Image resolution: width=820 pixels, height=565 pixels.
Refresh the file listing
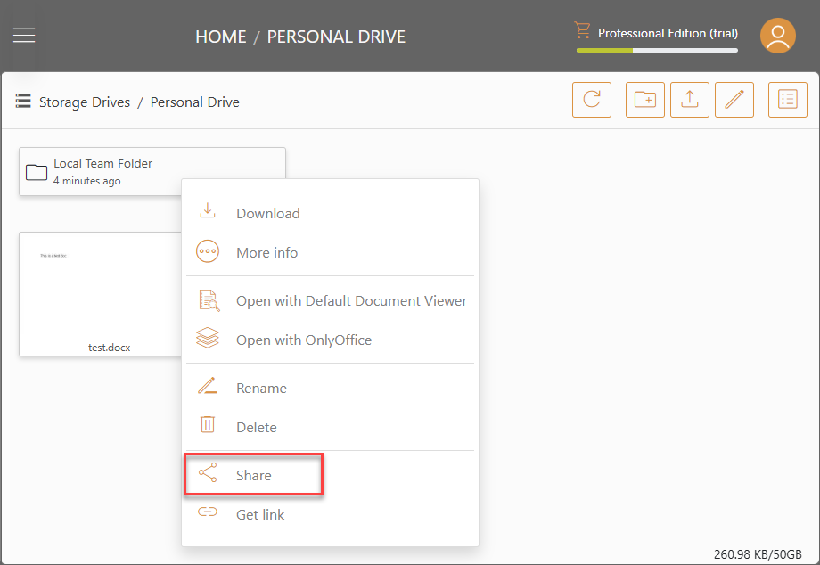click(592, 99)
